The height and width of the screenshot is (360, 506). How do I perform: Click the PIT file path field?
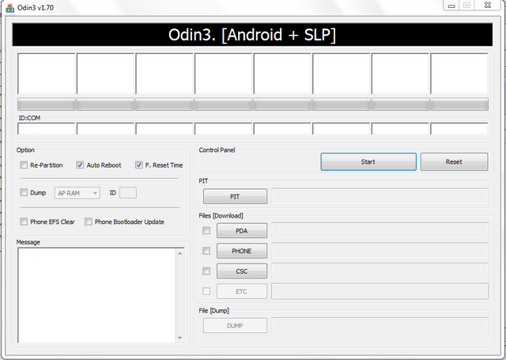point(379,196)
